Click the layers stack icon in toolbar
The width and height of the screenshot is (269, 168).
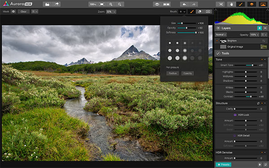[252, 4]
